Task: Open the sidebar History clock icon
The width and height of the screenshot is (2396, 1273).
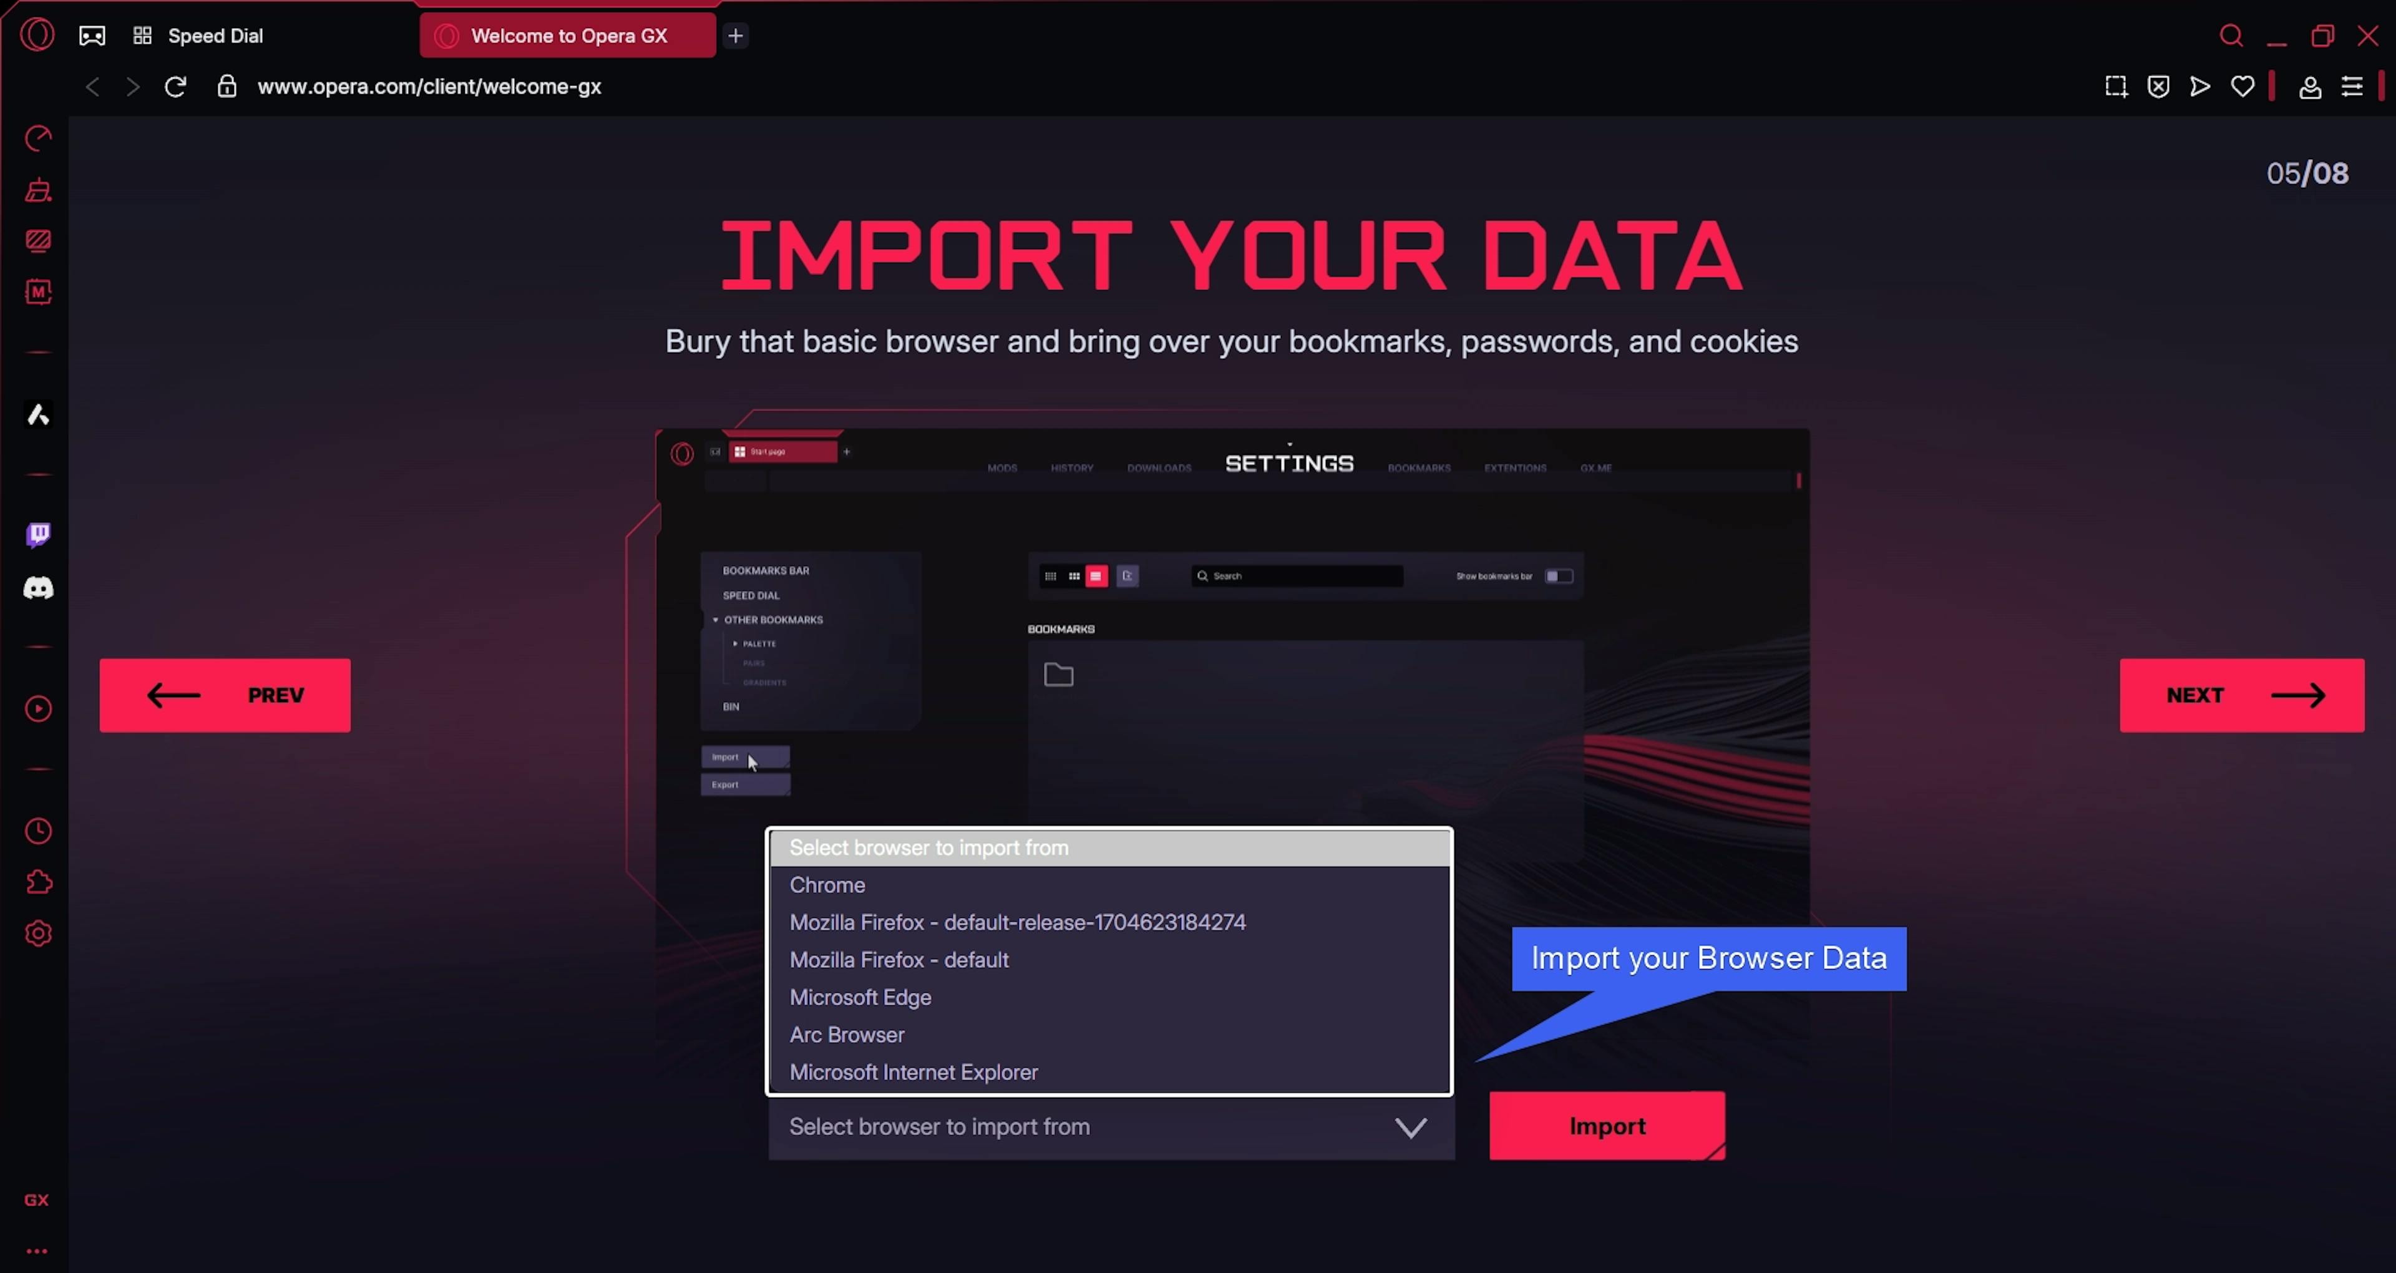Action: (x=38, y=831)
